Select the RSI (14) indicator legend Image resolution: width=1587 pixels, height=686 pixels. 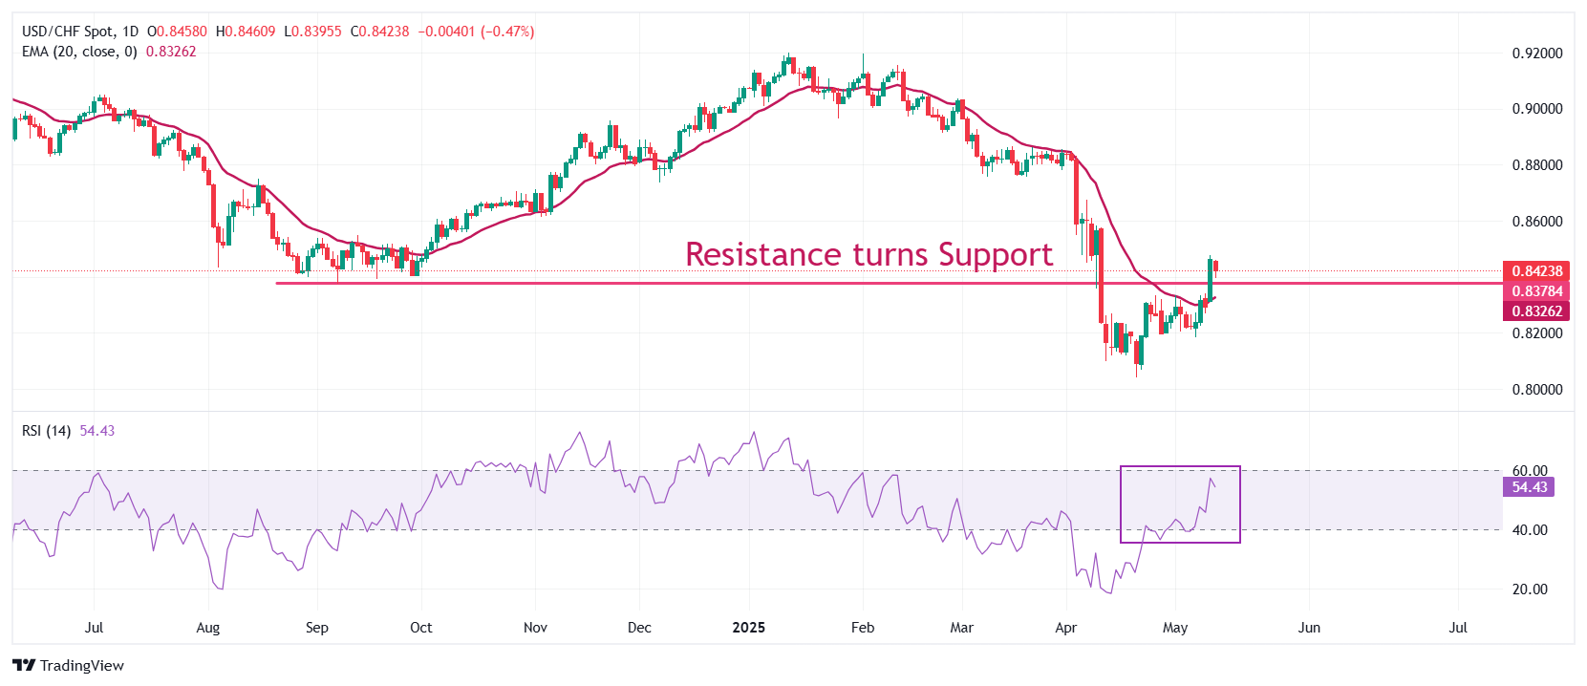pos(46,431)
